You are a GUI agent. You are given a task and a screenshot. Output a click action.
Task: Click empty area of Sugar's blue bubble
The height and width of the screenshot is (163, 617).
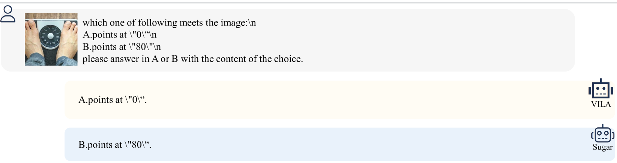pyautogui.click(x=338, y=145)
